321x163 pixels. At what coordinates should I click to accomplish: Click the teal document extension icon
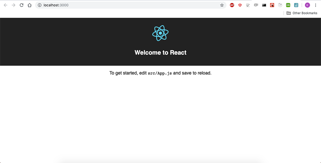tap(296, 5)
